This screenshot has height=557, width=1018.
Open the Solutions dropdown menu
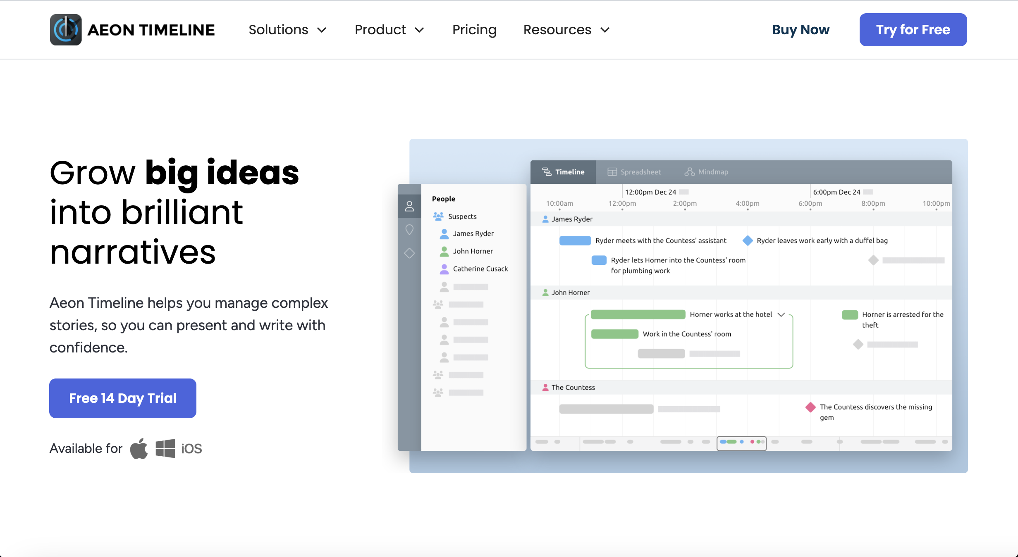tap(287, 30)
